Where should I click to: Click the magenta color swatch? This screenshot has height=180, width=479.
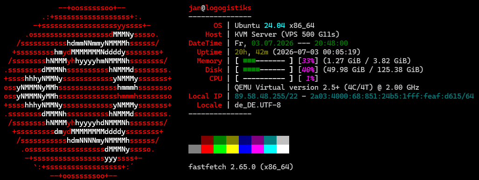click(257, 149)
